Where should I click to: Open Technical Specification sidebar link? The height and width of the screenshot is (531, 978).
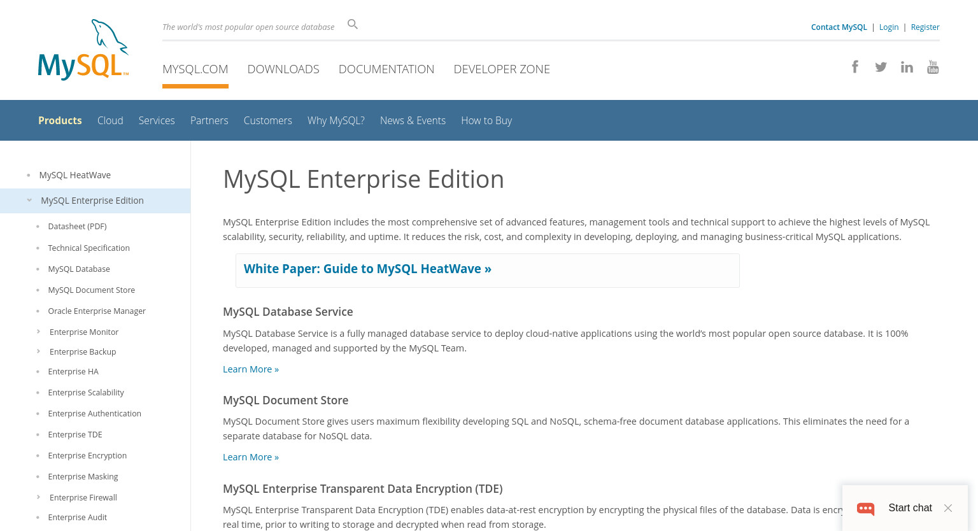(x=89, y=248)
